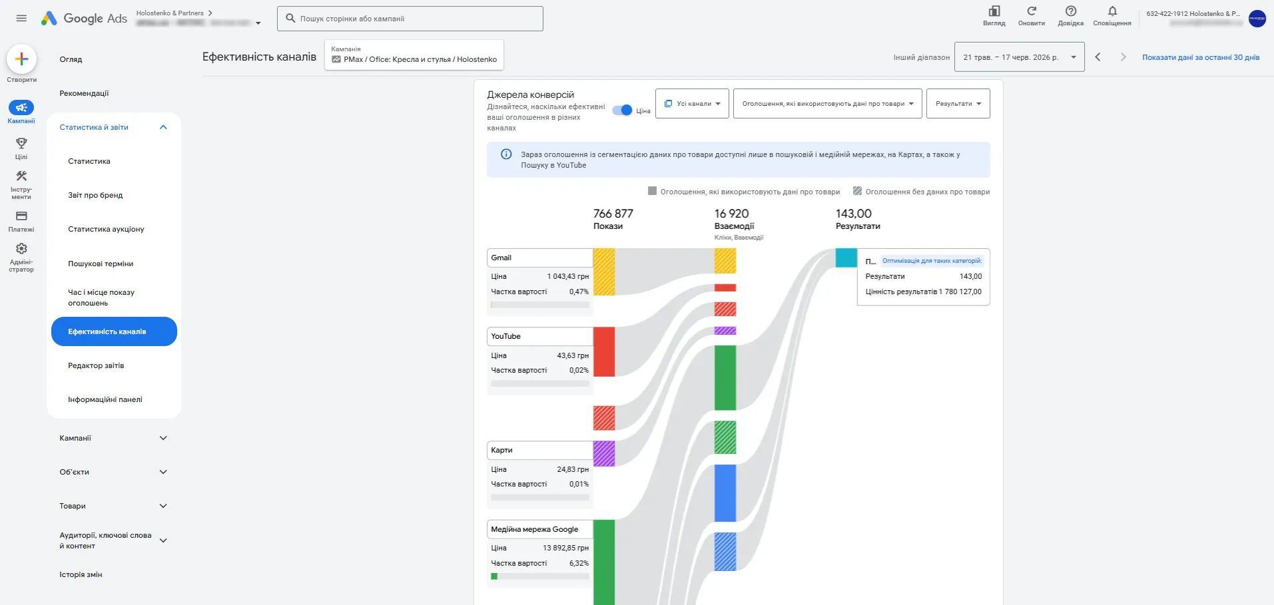Click the Створити plus button

point(21,59)
